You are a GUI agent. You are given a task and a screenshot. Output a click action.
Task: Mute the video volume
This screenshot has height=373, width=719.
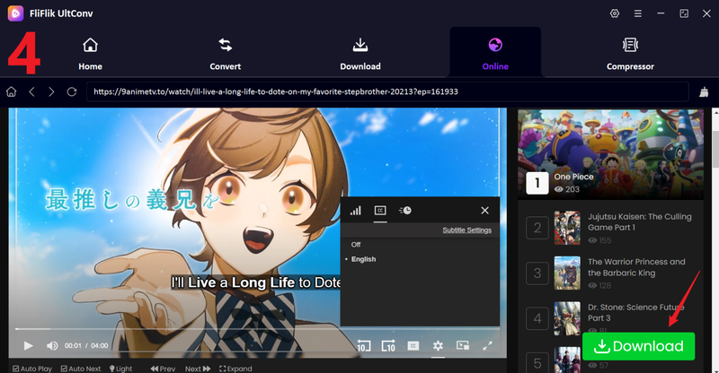pos(52,345)
